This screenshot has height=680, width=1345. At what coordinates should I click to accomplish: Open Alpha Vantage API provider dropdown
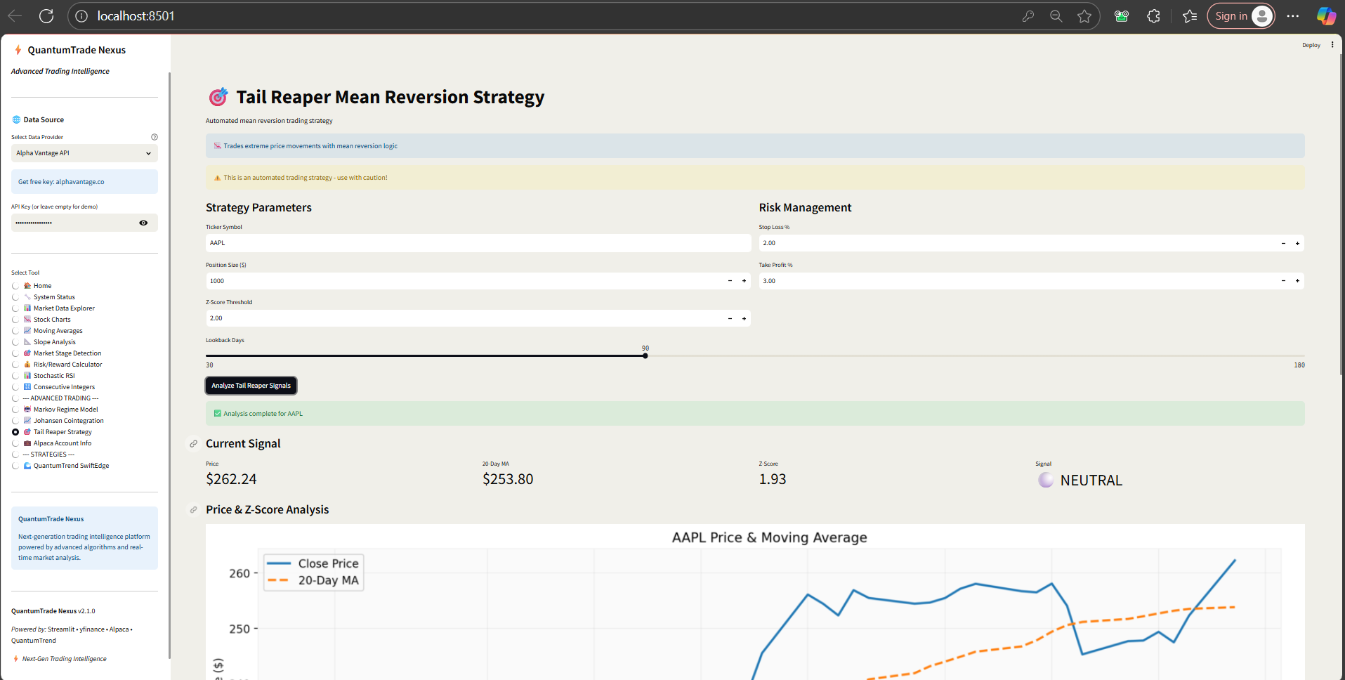pos(84,153)
